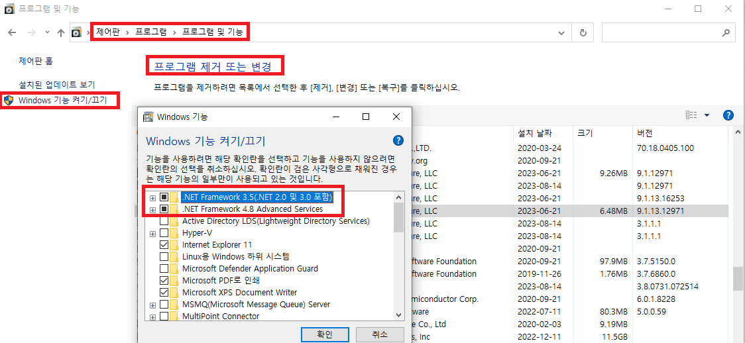This screenshot has height=343, width=745.
Task: Click the Forward navigation arrow
Action: [x=31, y=32]
